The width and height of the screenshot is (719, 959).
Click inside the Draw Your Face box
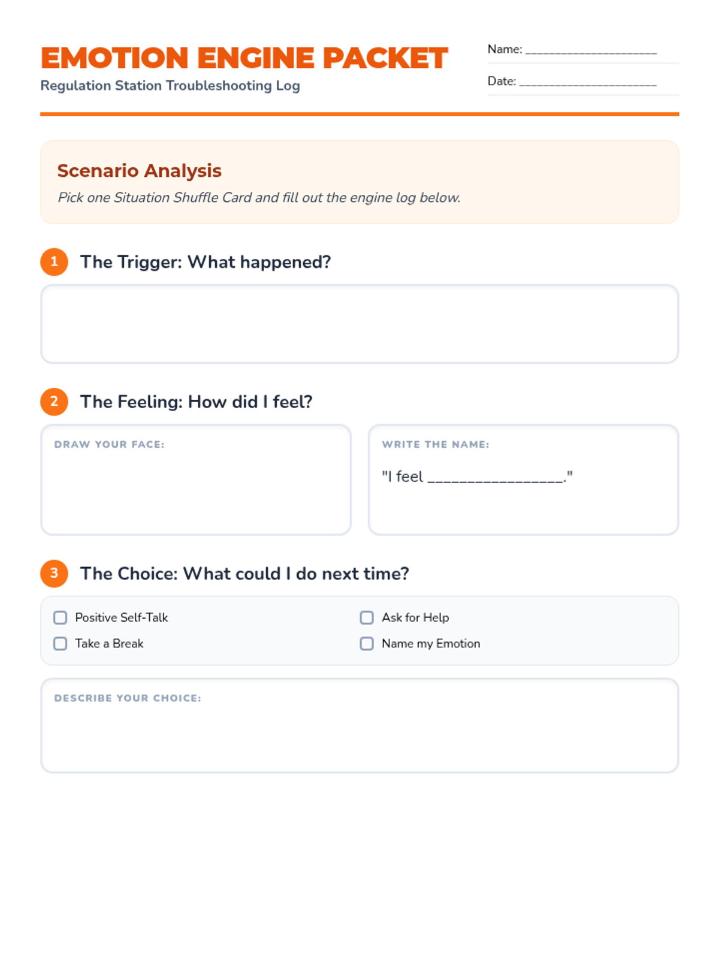(x=196, y=488)
